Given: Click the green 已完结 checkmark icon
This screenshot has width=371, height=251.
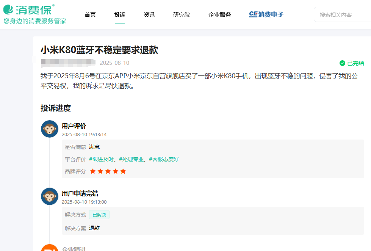Looking at the screenshot, I should pyautogui.click(x=342, y=63).
